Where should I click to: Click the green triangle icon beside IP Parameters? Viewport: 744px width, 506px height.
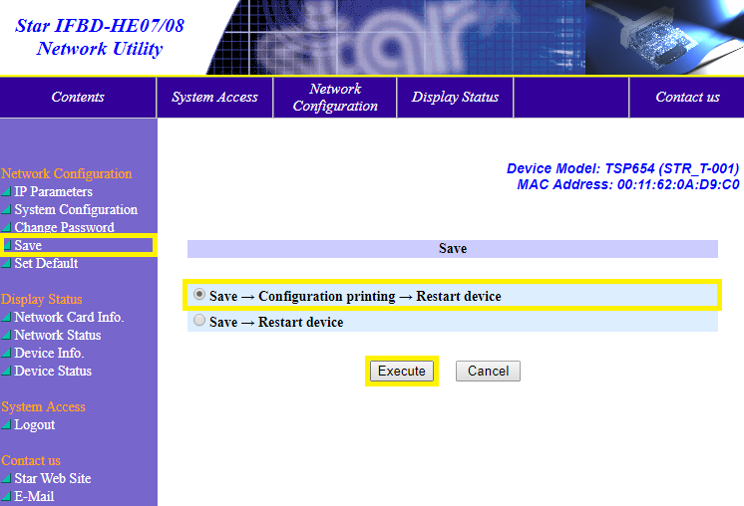coord(6,191)
